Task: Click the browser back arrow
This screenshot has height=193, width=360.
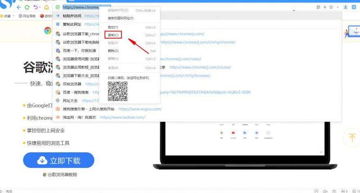Action: (19, 8)
